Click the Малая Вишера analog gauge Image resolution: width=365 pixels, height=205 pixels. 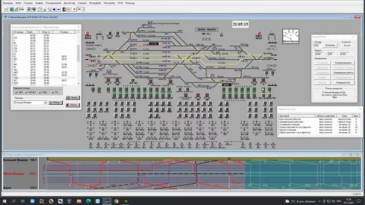(290, 36)
